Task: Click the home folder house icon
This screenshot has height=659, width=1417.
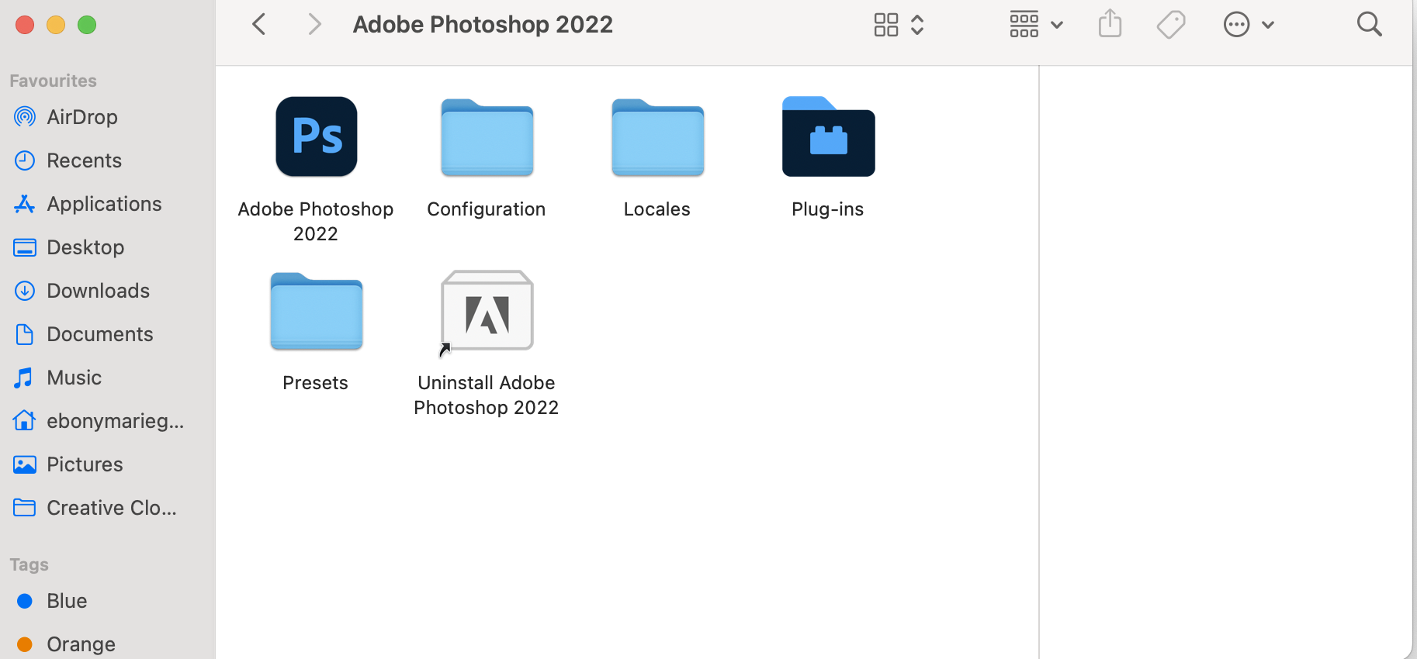Action: click(x=24, y=420)
